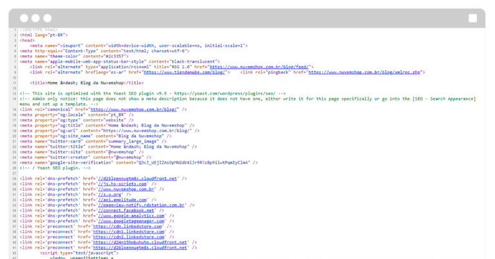This screenshot has height=259, width=495.
Task: Open dns-prefetch //www.nuvemshop.com.br link
Action: point(126,189)
